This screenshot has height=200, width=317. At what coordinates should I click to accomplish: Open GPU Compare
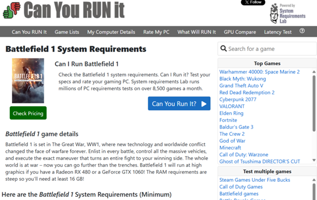click(x=240, y=32)
